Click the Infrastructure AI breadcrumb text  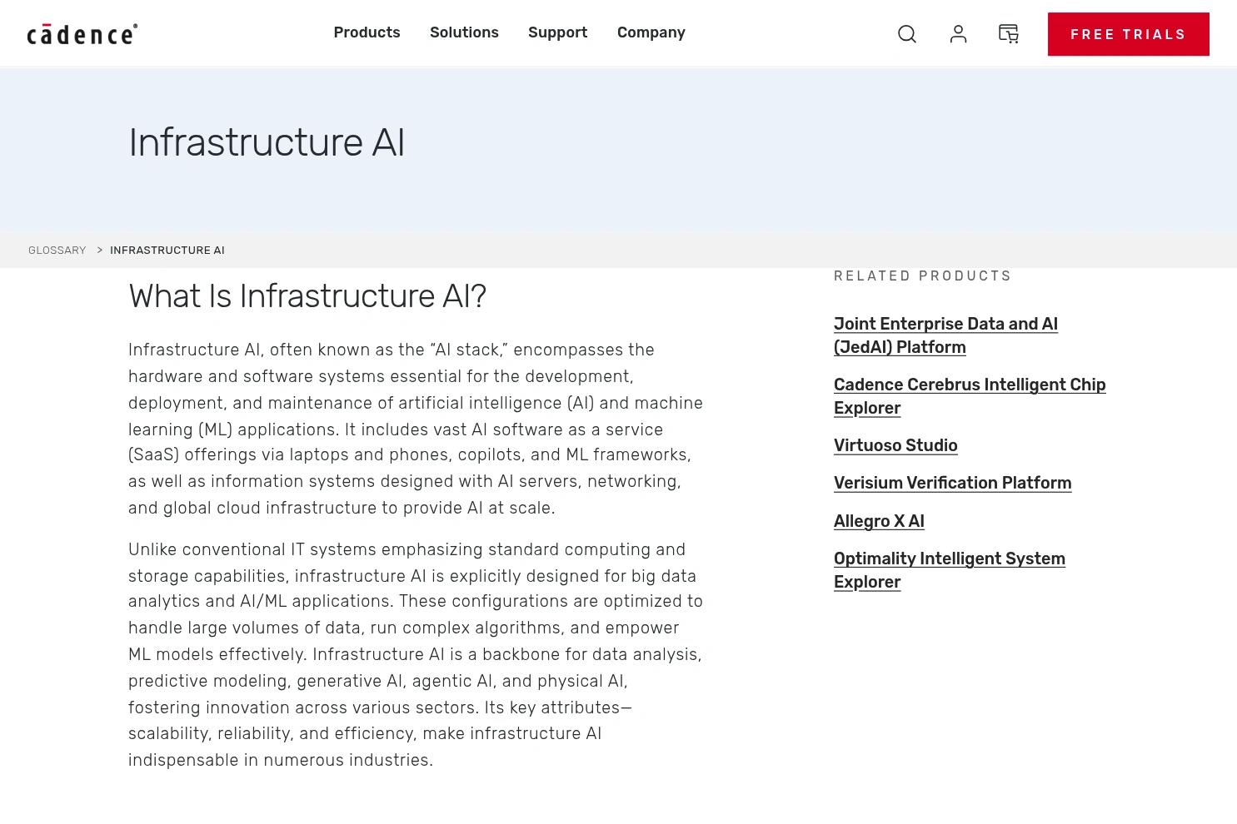pyautogui.click(x=167, y=251)
